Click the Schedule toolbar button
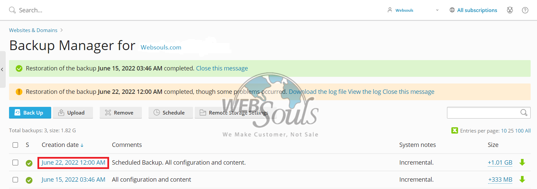Viewport: 537px width, 189px height. (x=171, y=113)
